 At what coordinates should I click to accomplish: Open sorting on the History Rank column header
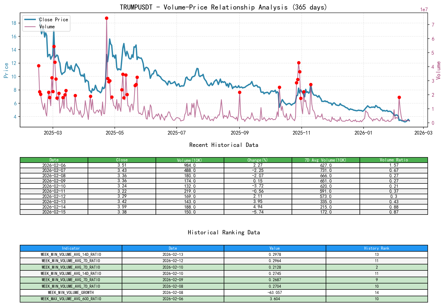click(x=376, y=248)
